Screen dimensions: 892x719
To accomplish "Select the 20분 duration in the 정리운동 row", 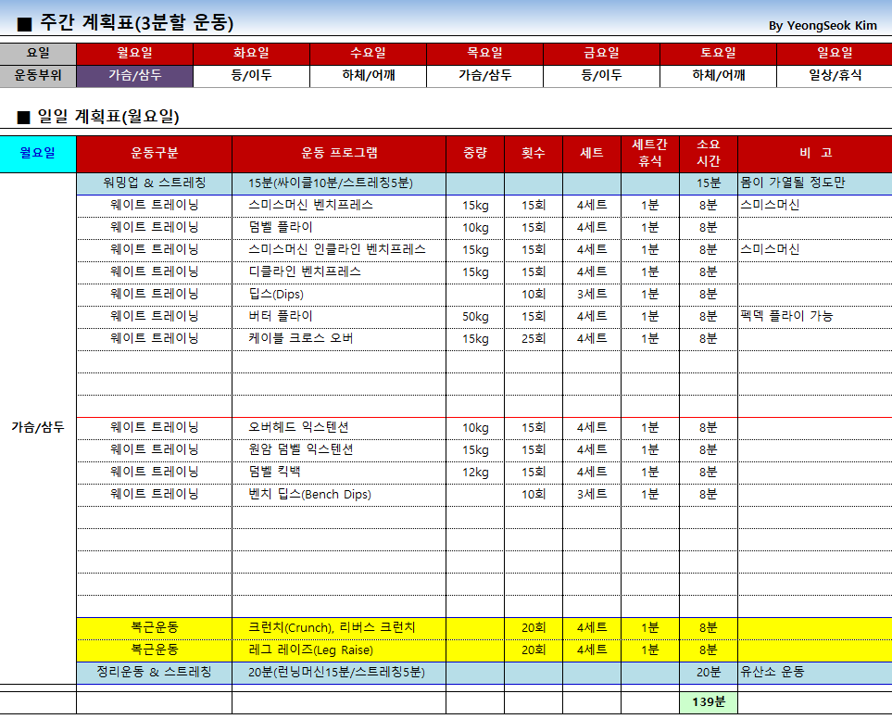I will (x=709, y=673).
